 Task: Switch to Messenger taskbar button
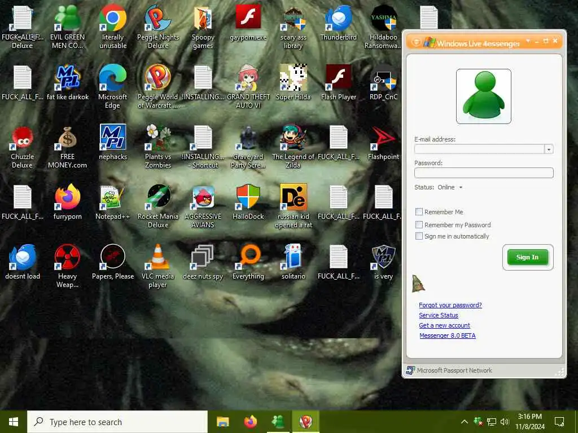point(278,422)
